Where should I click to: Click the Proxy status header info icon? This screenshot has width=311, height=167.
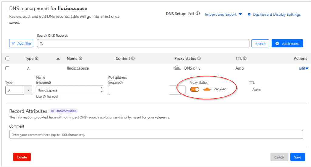click(x=199, y=59)
